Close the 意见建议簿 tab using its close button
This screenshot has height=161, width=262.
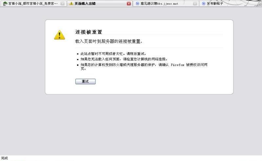point(195,4)
